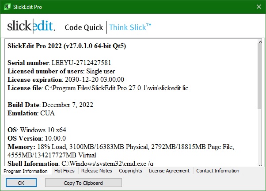Click the SlickEdit title bar icon
The image size is (266, 191).
[7, 7]
